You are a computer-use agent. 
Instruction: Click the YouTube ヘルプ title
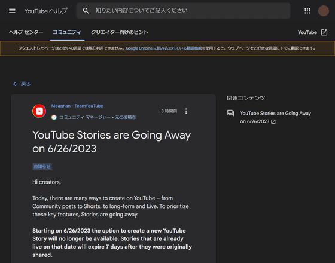45,11
